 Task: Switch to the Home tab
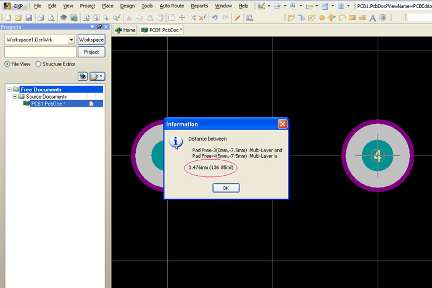[x=125, y=30]
